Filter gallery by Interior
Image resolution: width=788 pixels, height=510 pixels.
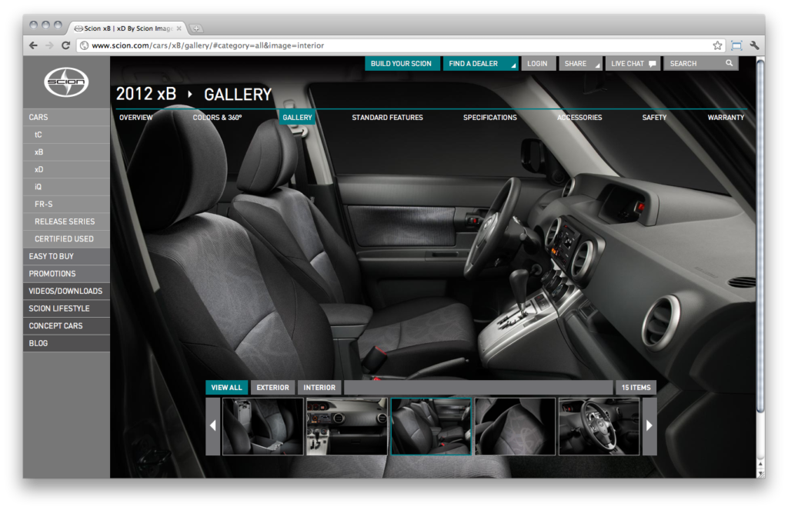319,388
